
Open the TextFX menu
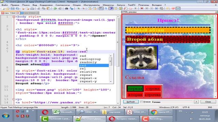click(132, 5)
